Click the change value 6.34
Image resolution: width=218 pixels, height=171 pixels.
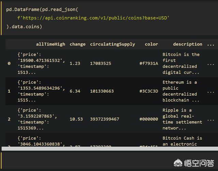pos(75,91)
